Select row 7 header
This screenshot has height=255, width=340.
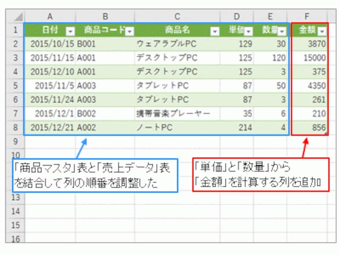15,113
